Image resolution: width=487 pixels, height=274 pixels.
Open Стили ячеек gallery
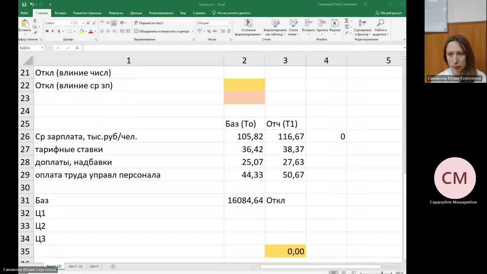click(x=293, y=27)
